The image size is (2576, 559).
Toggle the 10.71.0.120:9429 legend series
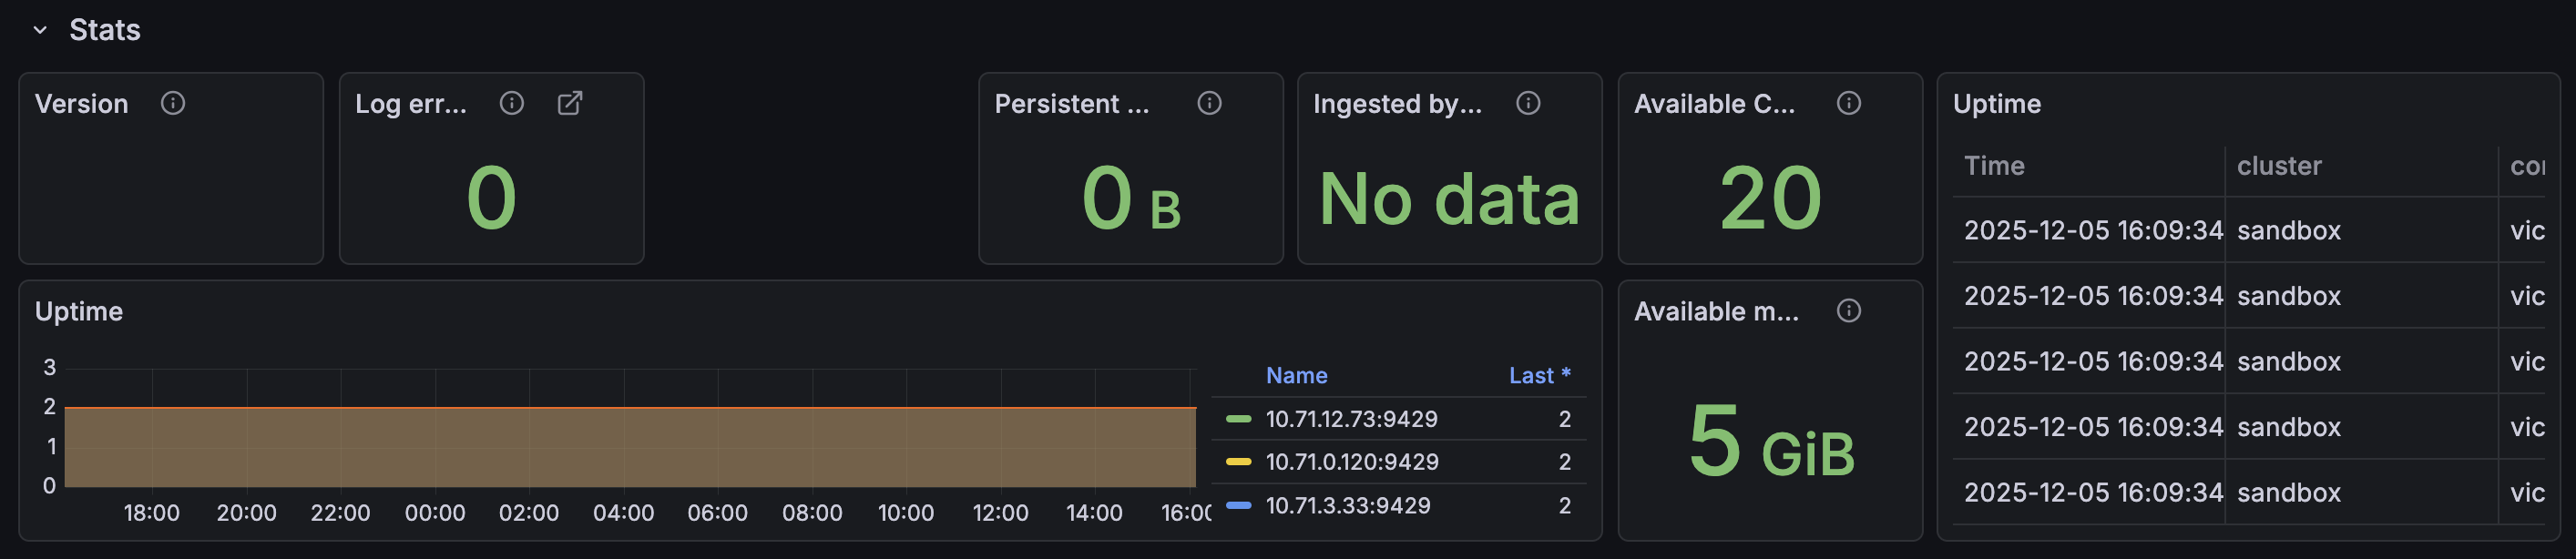click(x=1351, y=462)
